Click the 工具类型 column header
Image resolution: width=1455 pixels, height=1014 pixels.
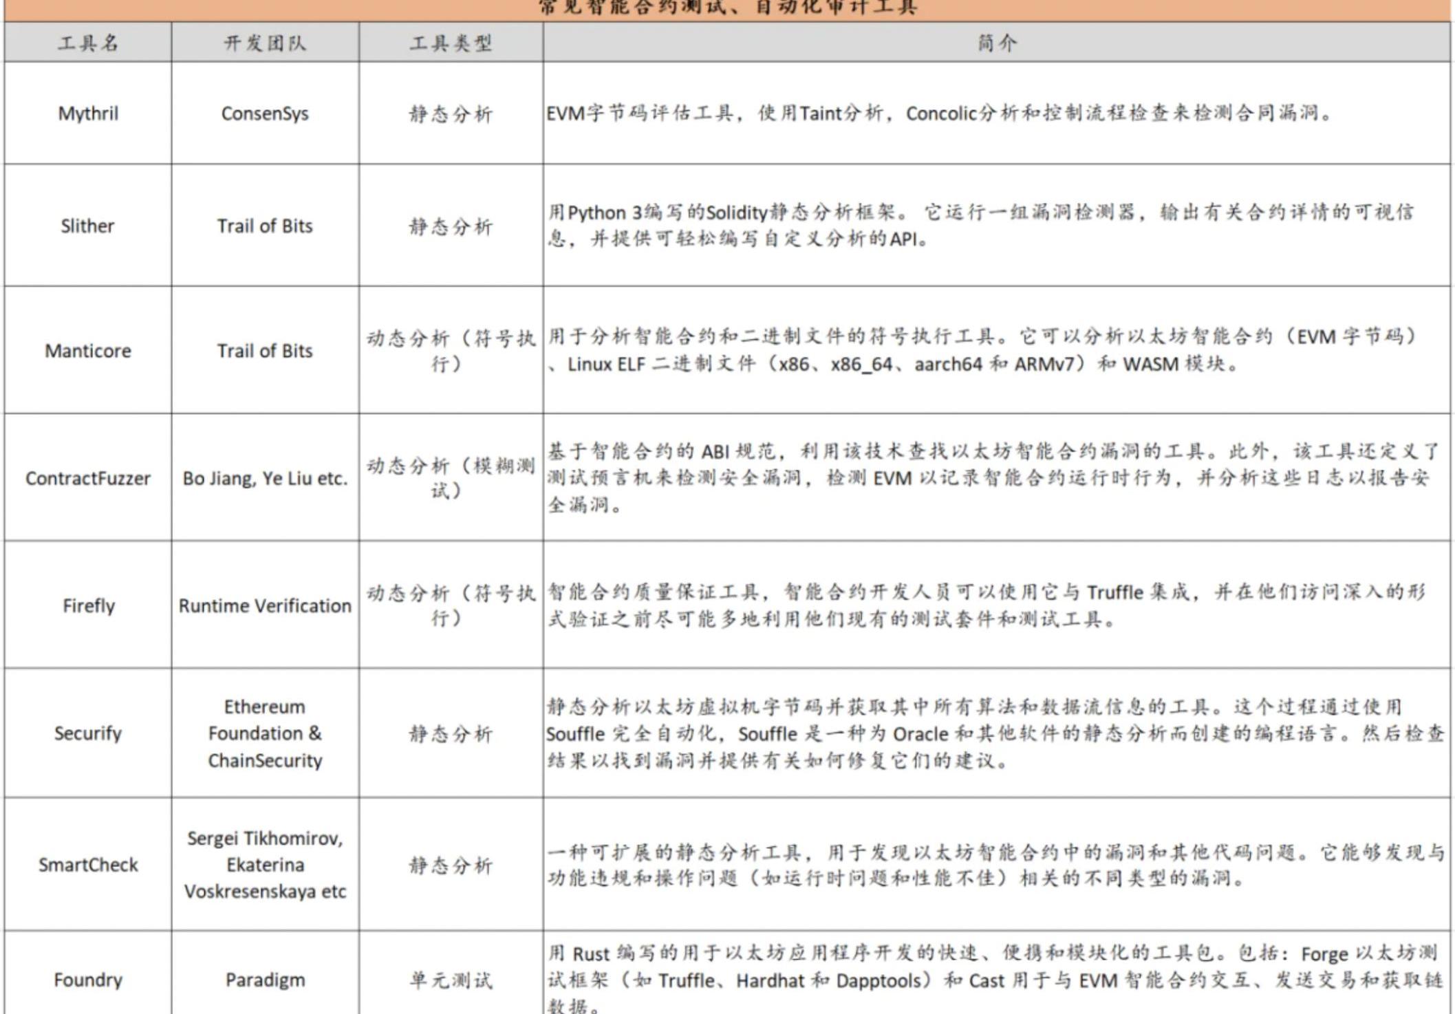[x=451, y=43]
